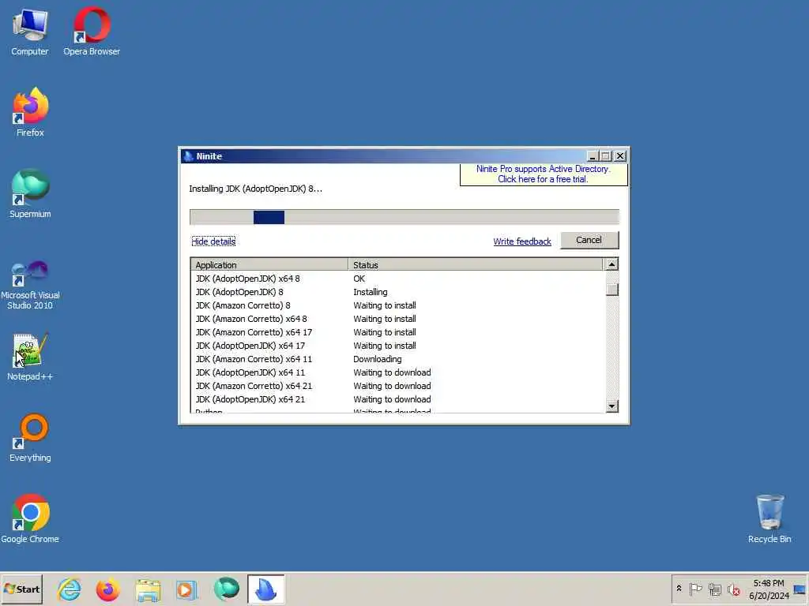The width and height of the screenshot is (809, 606).
Task: Minimize the Ninite window
Action: tap(593, 156)
